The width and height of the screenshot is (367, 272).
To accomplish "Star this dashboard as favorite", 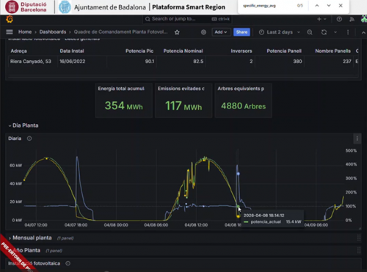I will point(177,32).
